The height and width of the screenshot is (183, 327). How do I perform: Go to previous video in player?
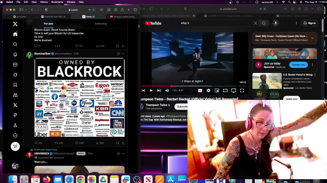coord(143,90)
